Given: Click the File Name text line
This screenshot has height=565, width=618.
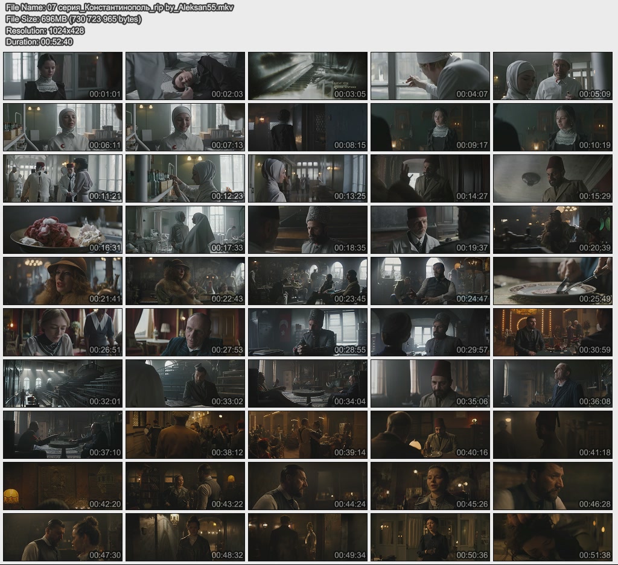Looking at the screenshot, I should pos(119,7).
